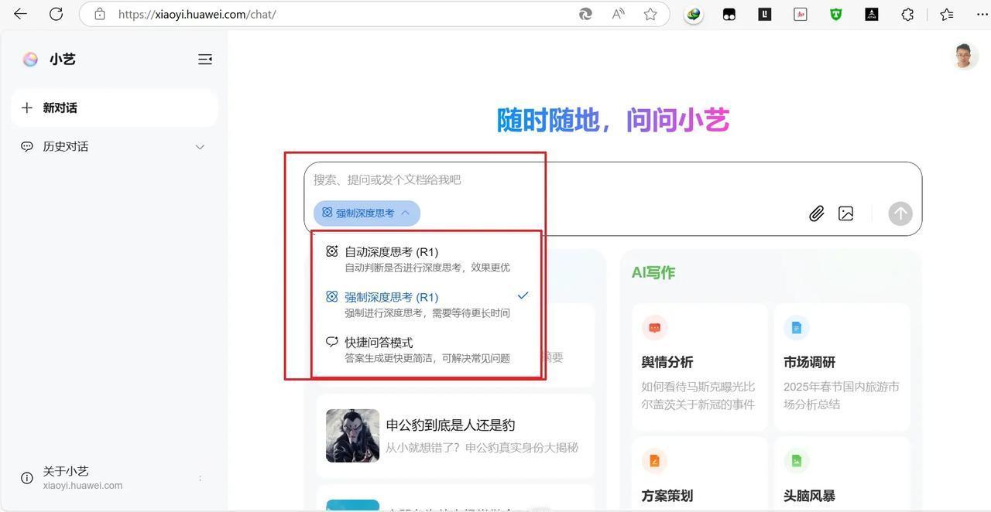The height and width of the screenshot is (512, 991).
Task: Collapse the 强制深度思考 mode dropdown
Action: point(367,213)
